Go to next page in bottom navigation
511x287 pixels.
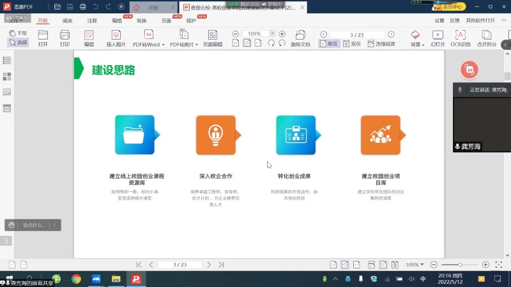209,265
